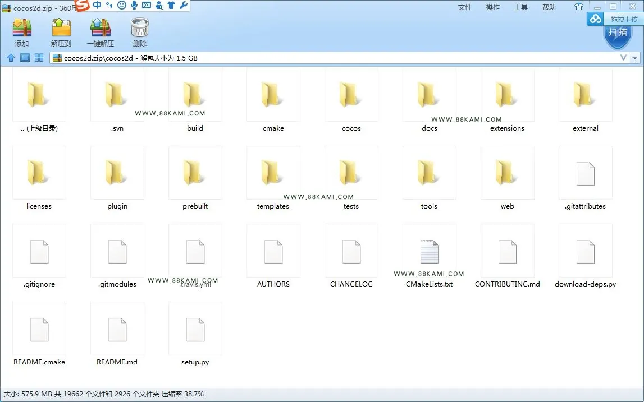Select the cocos folder
The image size is (644, 402).
[x=351, y=100]
